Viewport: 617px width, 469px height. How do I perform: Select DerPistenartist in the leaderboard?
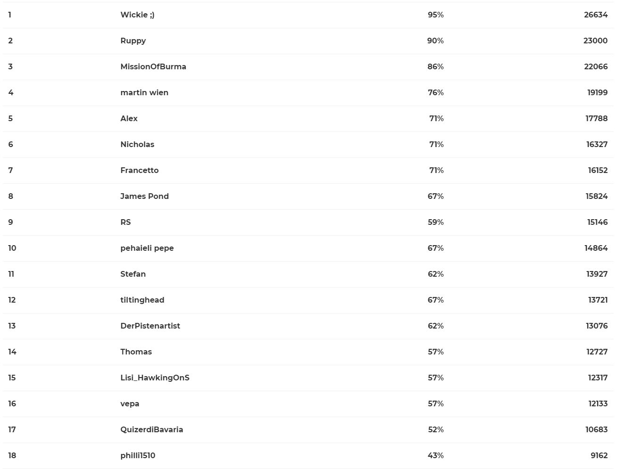pyautogui.click(x=150, y=326)
